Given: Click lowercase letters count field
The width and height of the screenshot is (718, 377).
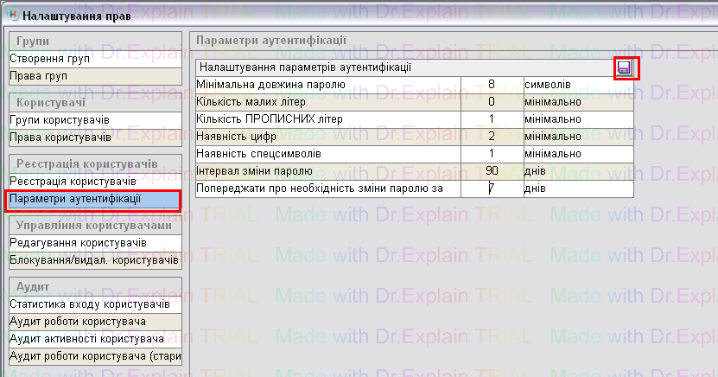Looking at the screenshot, I should [491, 102].
